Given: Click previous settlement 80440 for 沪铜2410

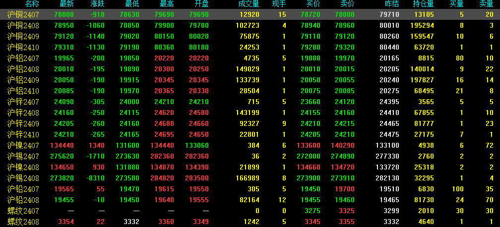Looking at the screenshot, I should click(389, 48).
